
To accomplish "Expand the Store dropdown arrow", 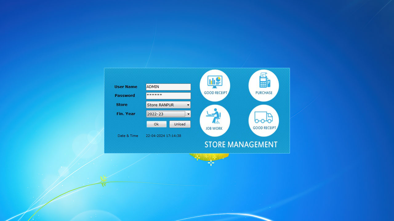I will pyautogui.click(x=188, y=105).
